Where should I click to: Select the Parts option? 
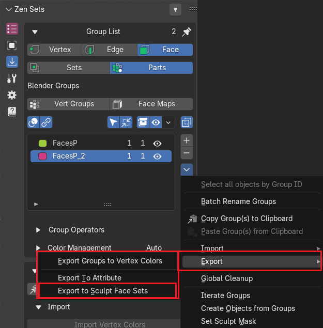(151, 68)
